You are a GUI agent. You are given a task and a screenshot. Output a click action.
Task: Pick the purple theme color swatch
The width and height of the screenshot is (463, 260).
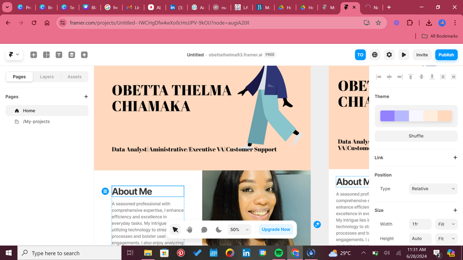point(387,116)
